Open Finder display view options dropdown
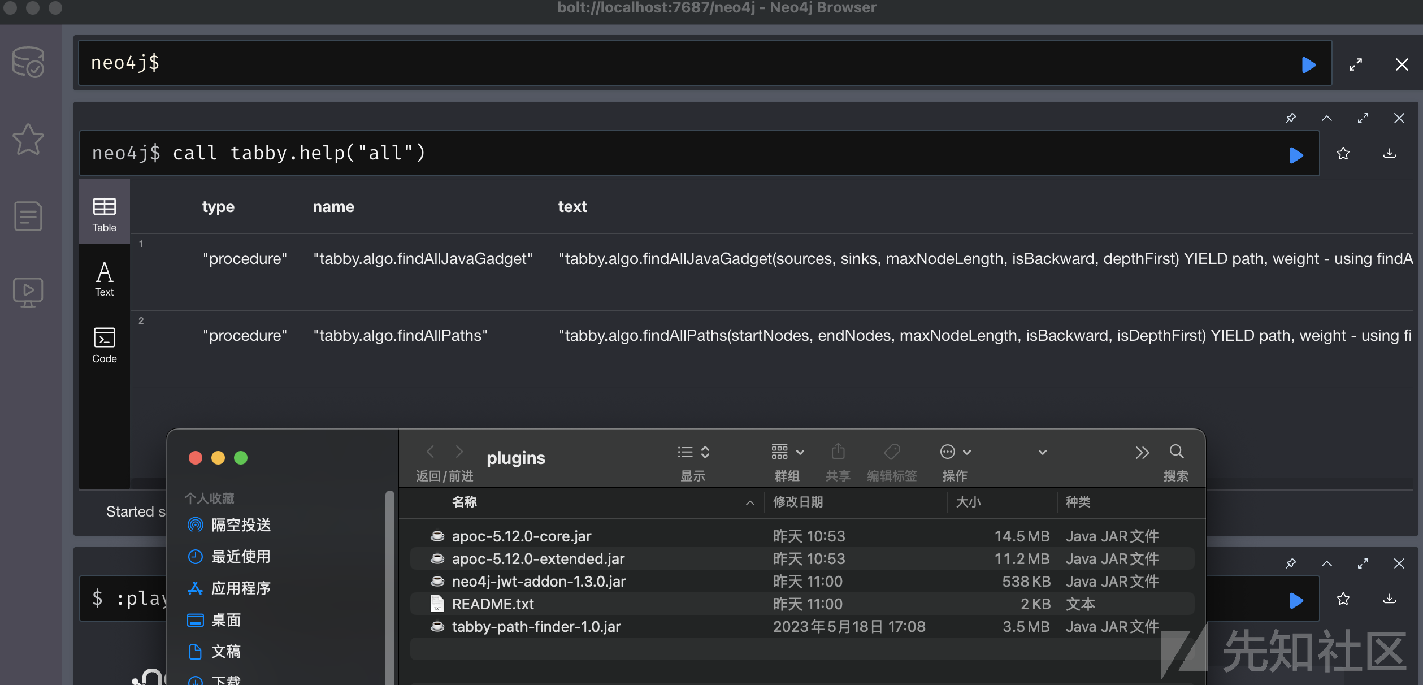Screen dimensions: 1423x685 (x=693, y=452)
